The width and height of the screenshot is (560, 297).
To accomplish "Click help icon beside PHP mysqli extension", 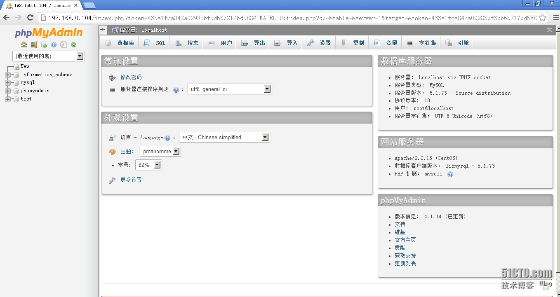I will click(450, 174).
